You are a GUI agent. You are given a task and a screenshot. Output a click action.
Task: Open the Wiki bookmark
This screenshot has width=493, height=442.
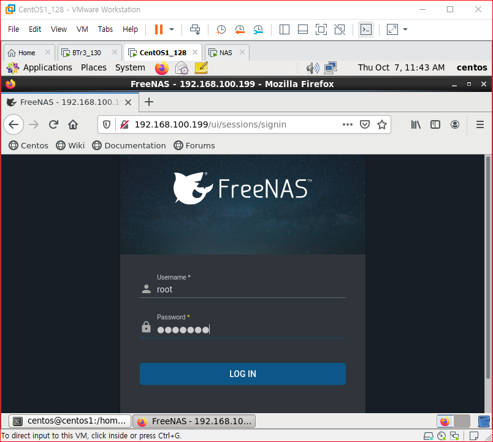(70, 145)
